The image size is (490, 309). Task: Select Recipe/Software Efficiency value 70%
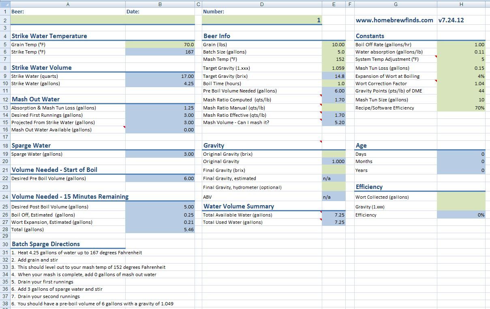coord(461,108)
